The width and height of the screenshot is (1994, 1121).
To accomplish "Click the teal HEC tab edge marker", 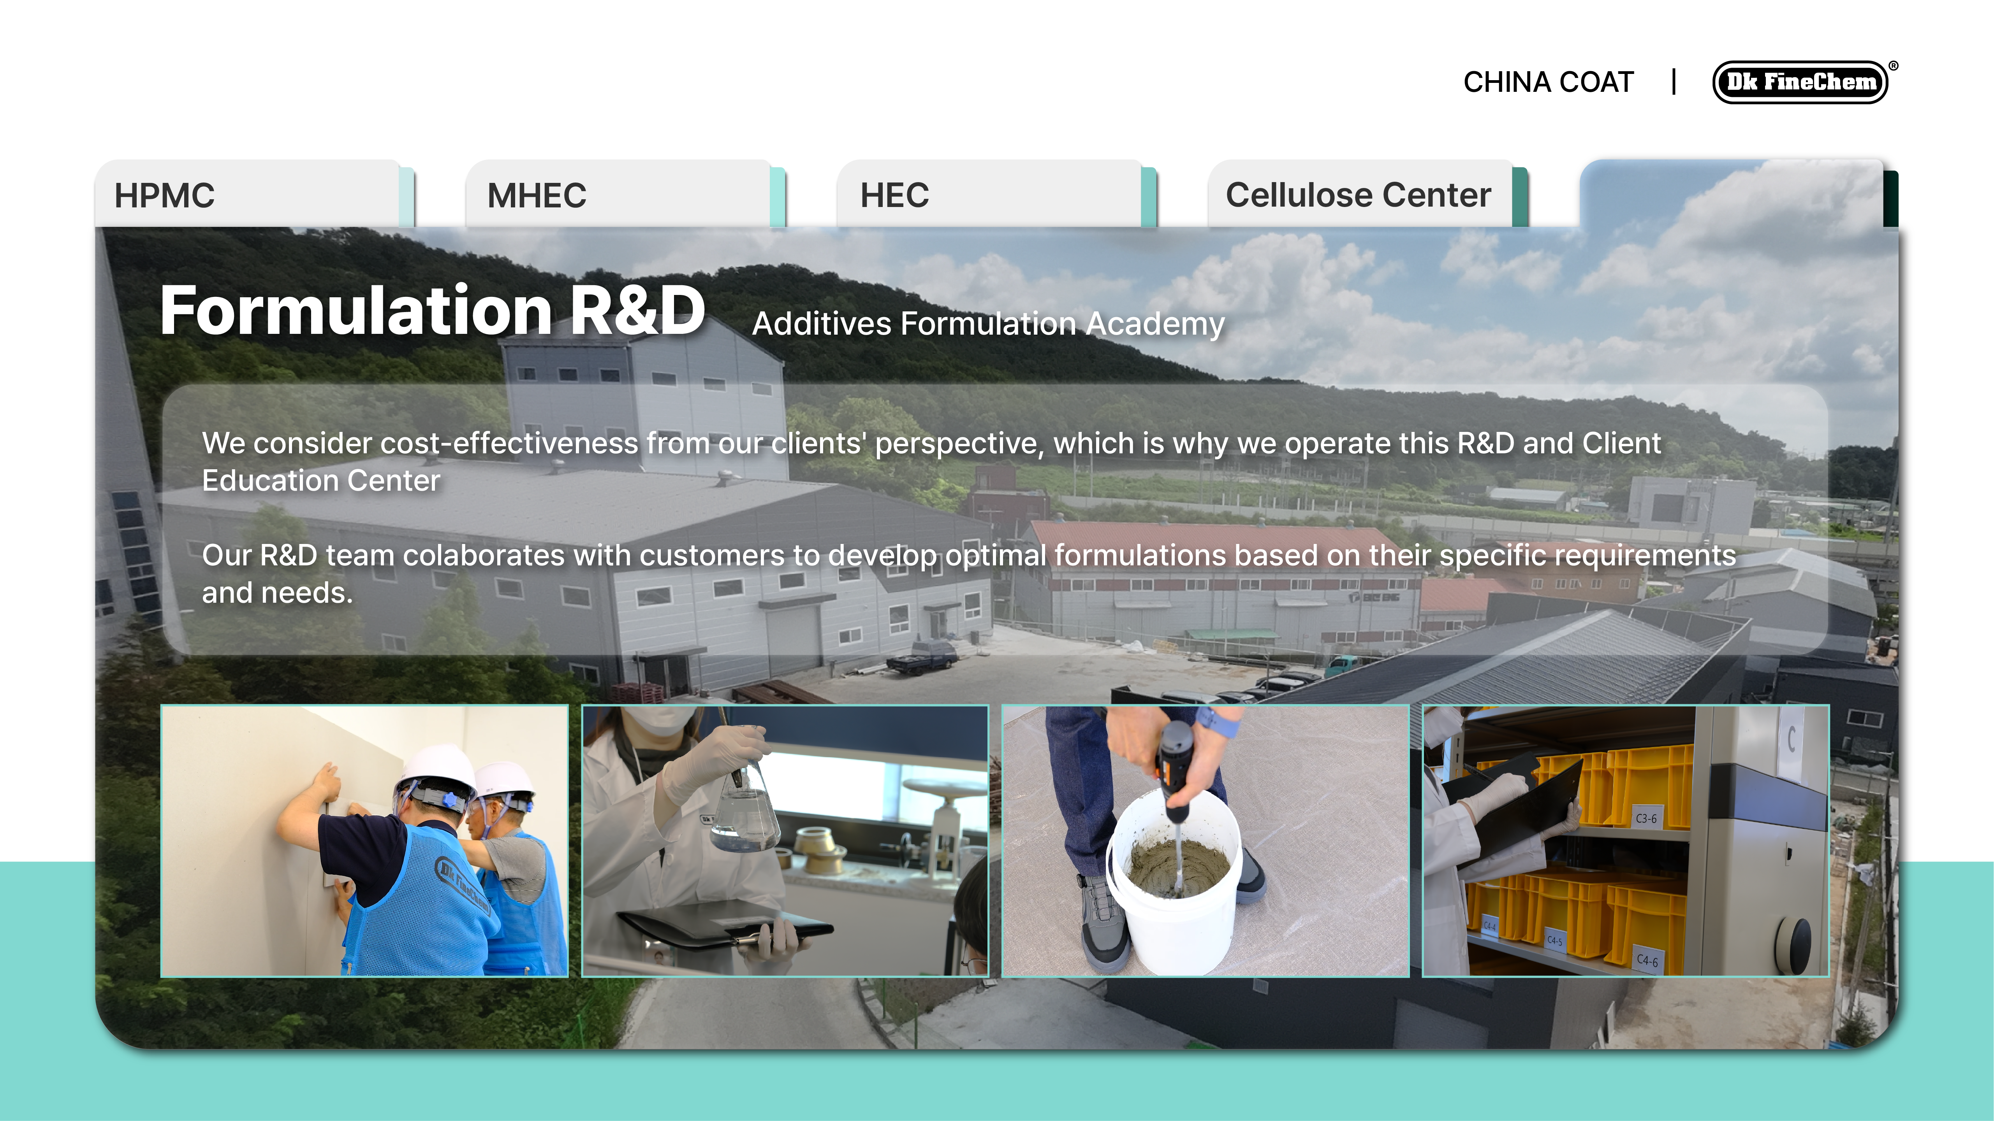I will [1149, 196].
